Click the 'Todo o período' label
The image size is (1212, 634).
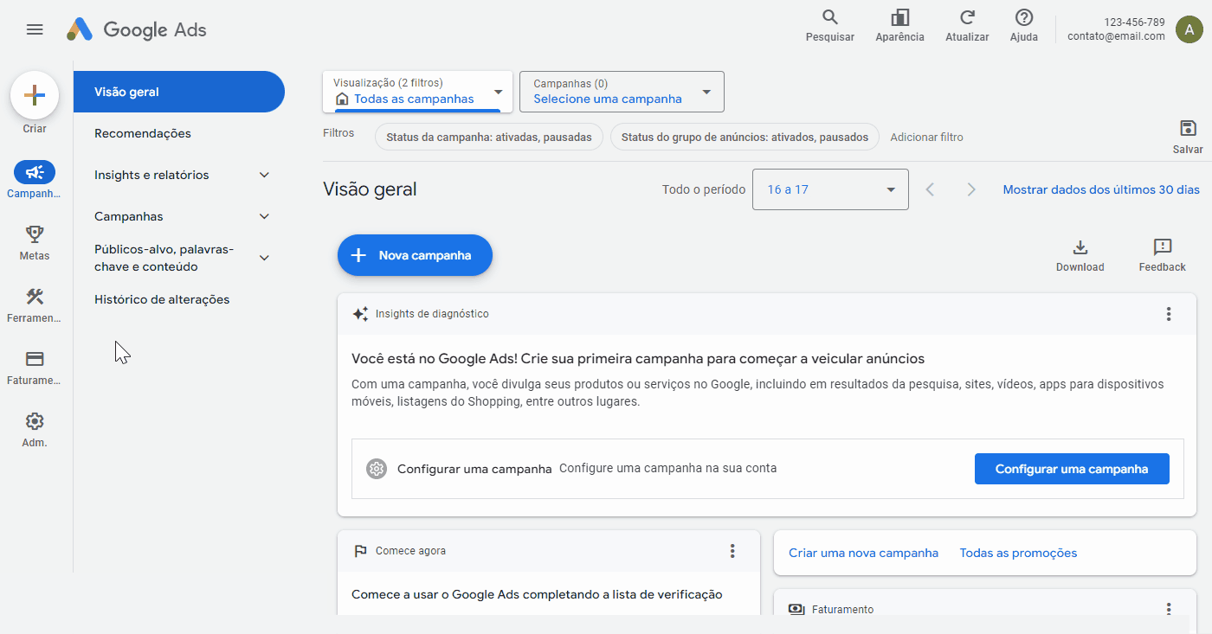point(704,189)
